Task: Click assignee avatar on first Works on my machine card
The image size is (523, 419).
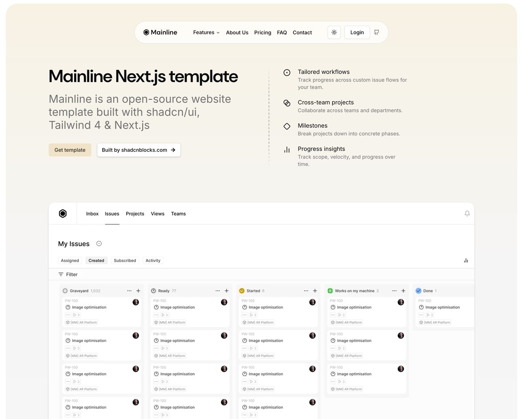Action: click(x=401, y=302)
